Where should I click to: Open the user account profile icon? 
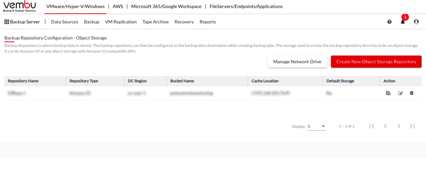click(416, 22)
